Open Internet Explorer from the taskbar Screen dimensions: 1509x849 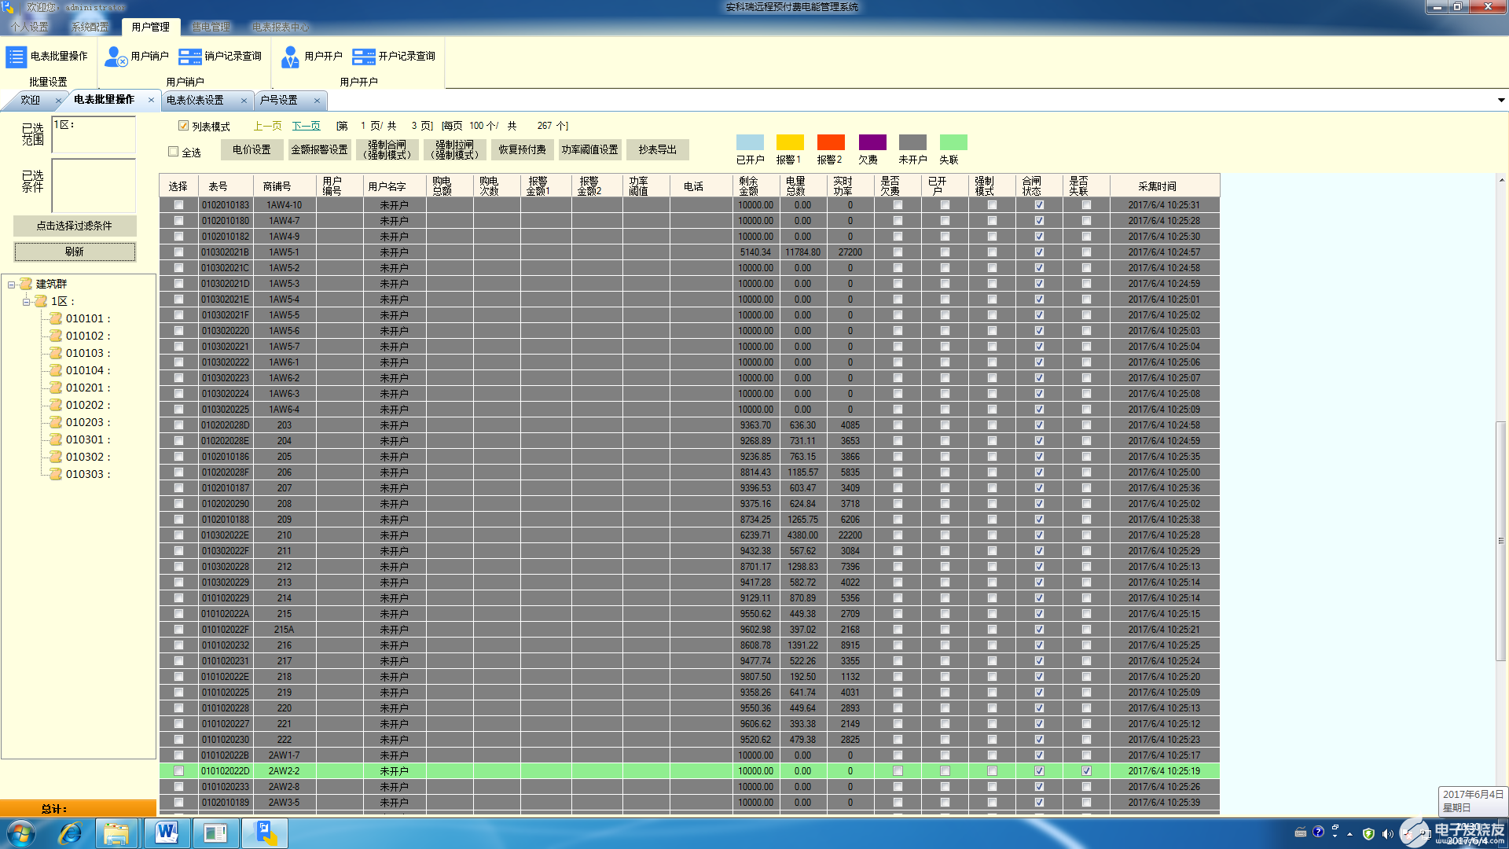tap(70, 833)
